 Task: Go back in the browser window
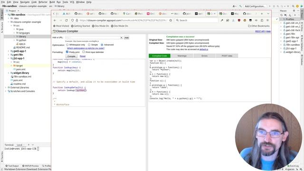55,20
